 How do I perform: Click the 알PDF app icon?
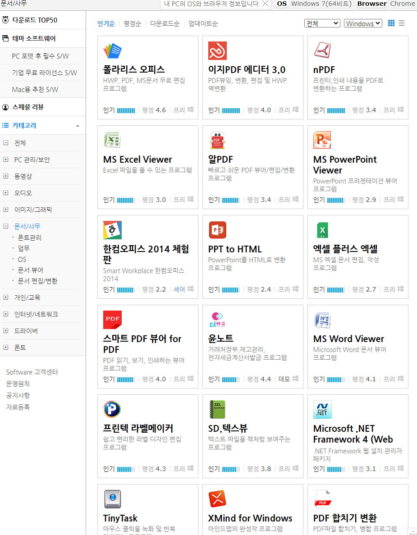217,140
